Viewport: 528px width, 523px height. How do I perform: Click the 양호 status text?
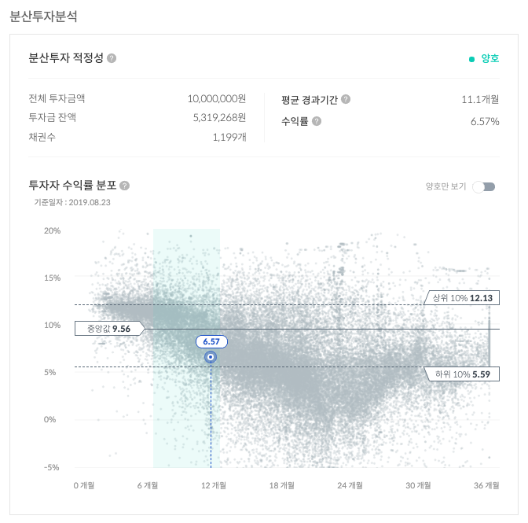coord(489,59)
